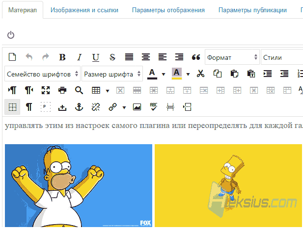The width and height of the screenshot is (303, 230).
Task: Open the Стили dropdown
Action: tap(282, 57)
